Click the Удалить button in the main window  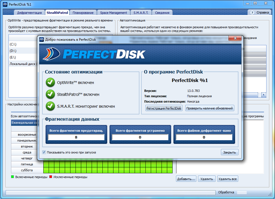pyautogui.click(x=207, y=179)
